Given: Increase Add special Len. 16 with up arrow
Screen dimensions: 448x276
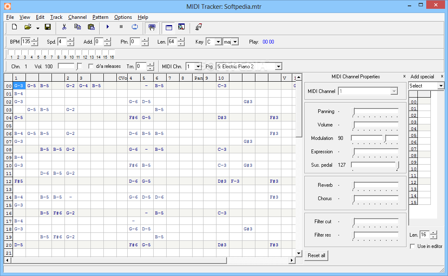Looking at the screenshot, I should (x=433, y=233).
